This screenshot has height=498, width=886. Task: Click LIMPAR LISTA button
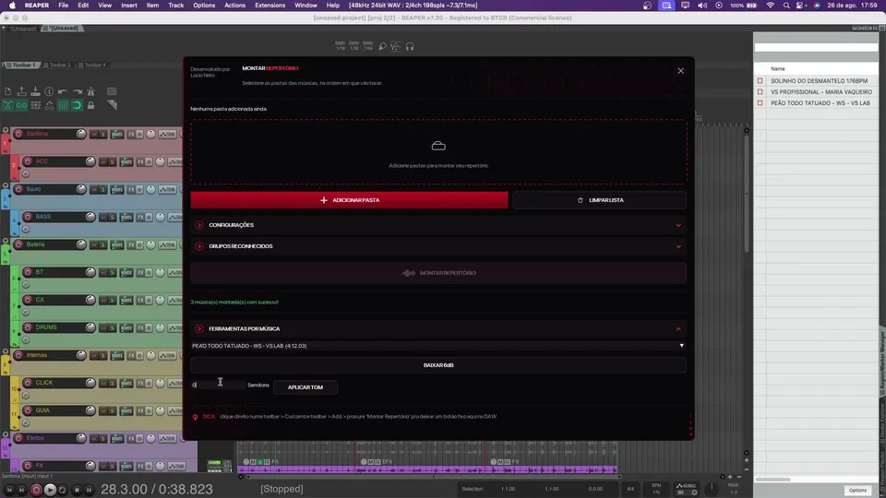[600, 200]
